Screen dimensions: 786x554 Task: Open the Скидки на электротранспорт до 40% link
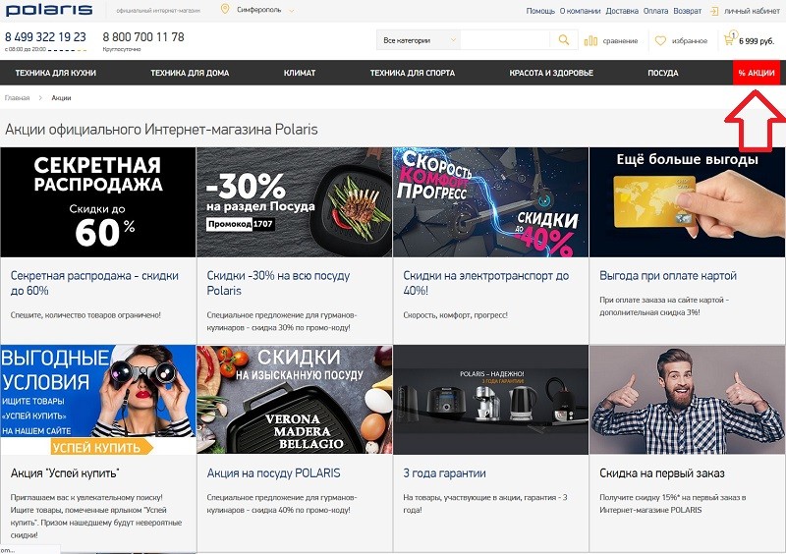[485, 283]
